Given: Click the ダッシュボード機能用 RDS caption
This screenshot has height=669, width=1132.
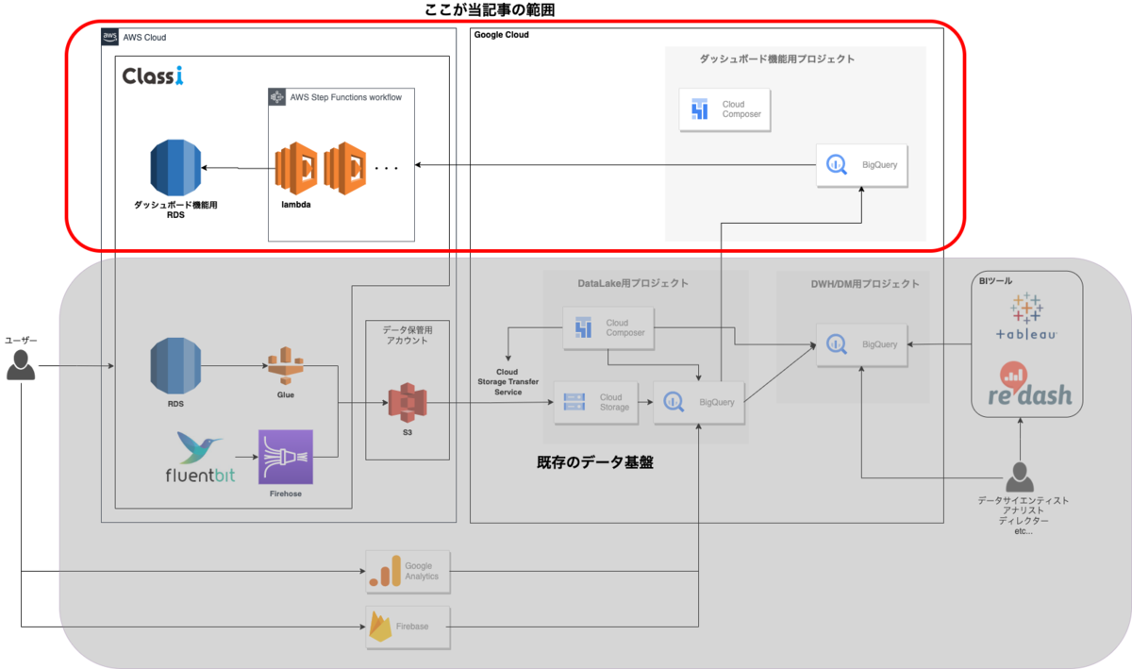Looking at the screenshot, I should 175,209.
